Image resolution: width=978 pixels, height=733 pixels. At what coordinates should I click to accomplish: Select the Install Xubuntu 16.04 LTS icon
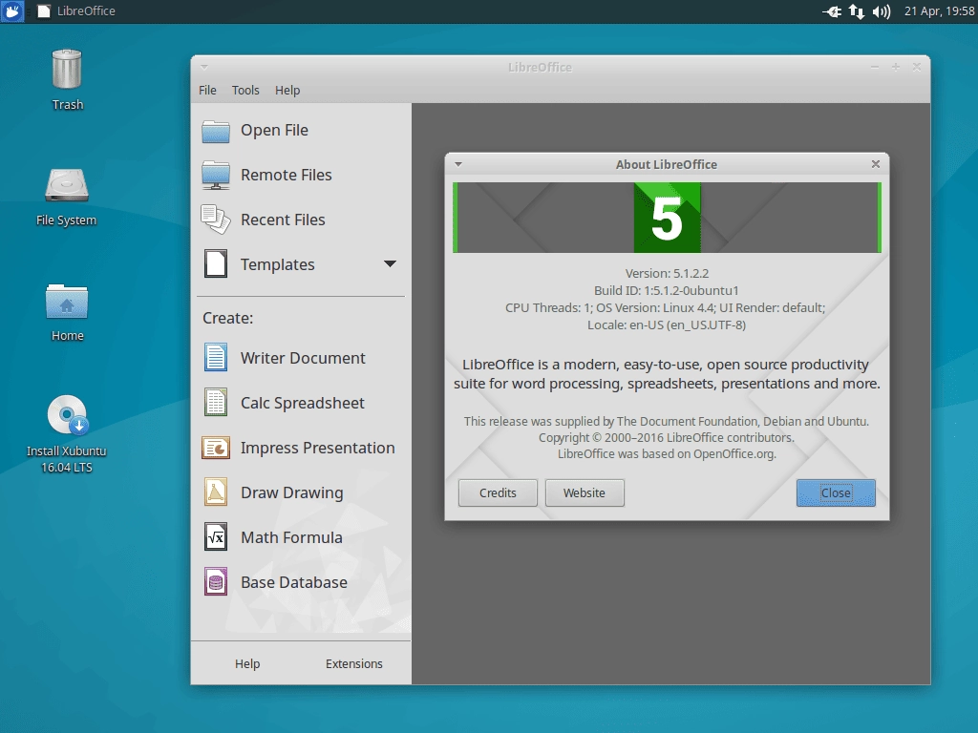click(68, 414)
